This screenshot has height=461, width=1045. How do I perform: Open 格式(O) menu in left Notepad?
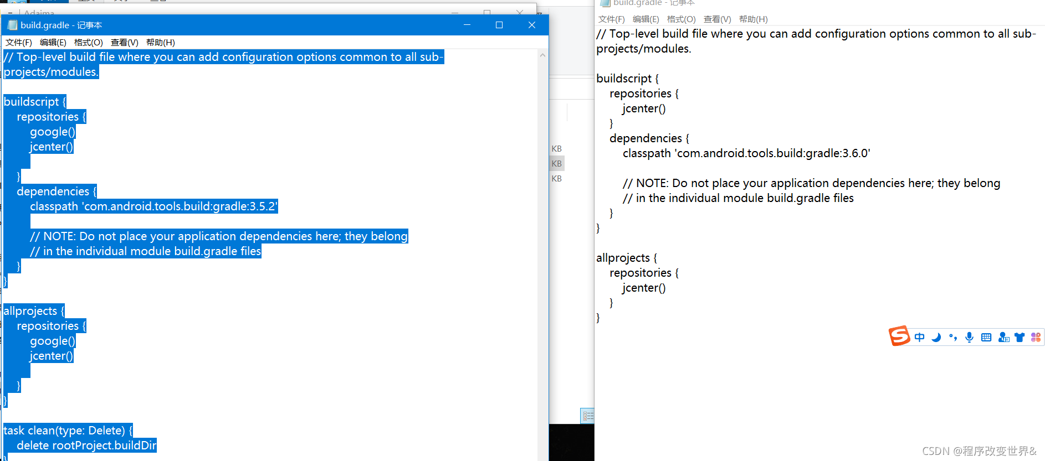point(88,43)
